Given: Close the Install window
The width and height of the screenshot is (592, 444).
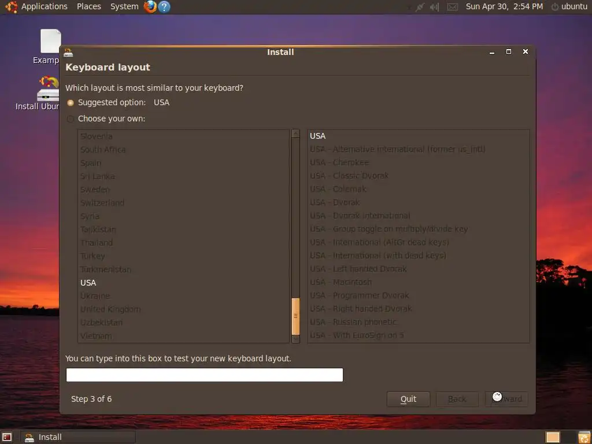Looking at the screenshot, I should 525,51.
